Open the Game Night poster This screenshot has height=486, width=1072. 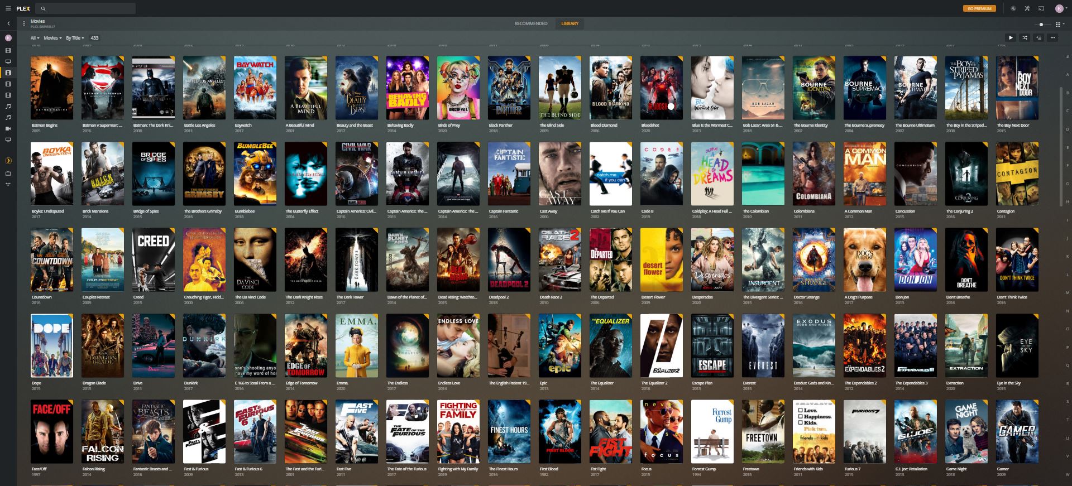[966, 431]
